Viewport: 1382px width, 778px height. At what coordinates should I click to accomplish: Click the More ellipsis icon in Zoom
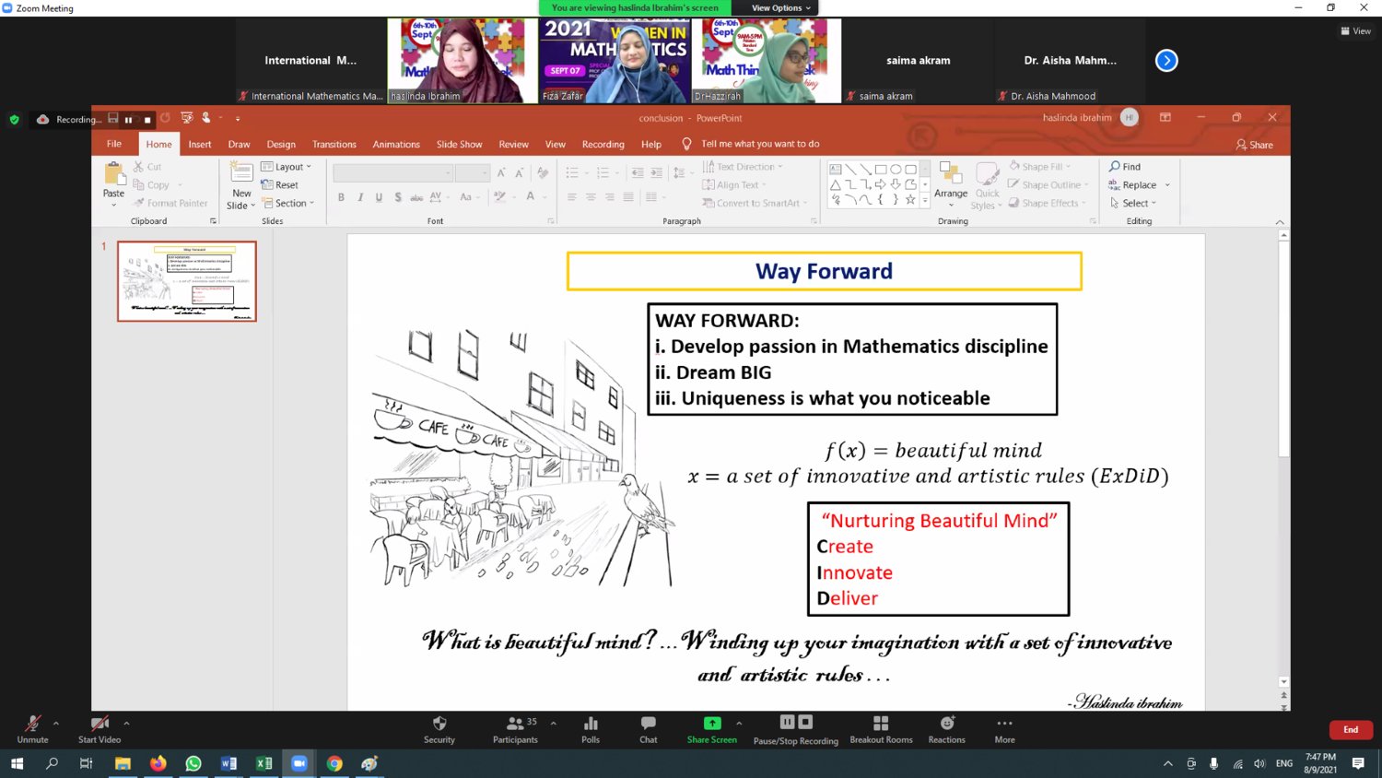click(x=1004, y=724)
